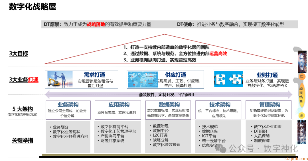This screenshot has height=161, width=308.
Task: Select the purple 套装软件、定制开发、平台应用 arrow
Action: pyautogui.click(x=169, y=95)
